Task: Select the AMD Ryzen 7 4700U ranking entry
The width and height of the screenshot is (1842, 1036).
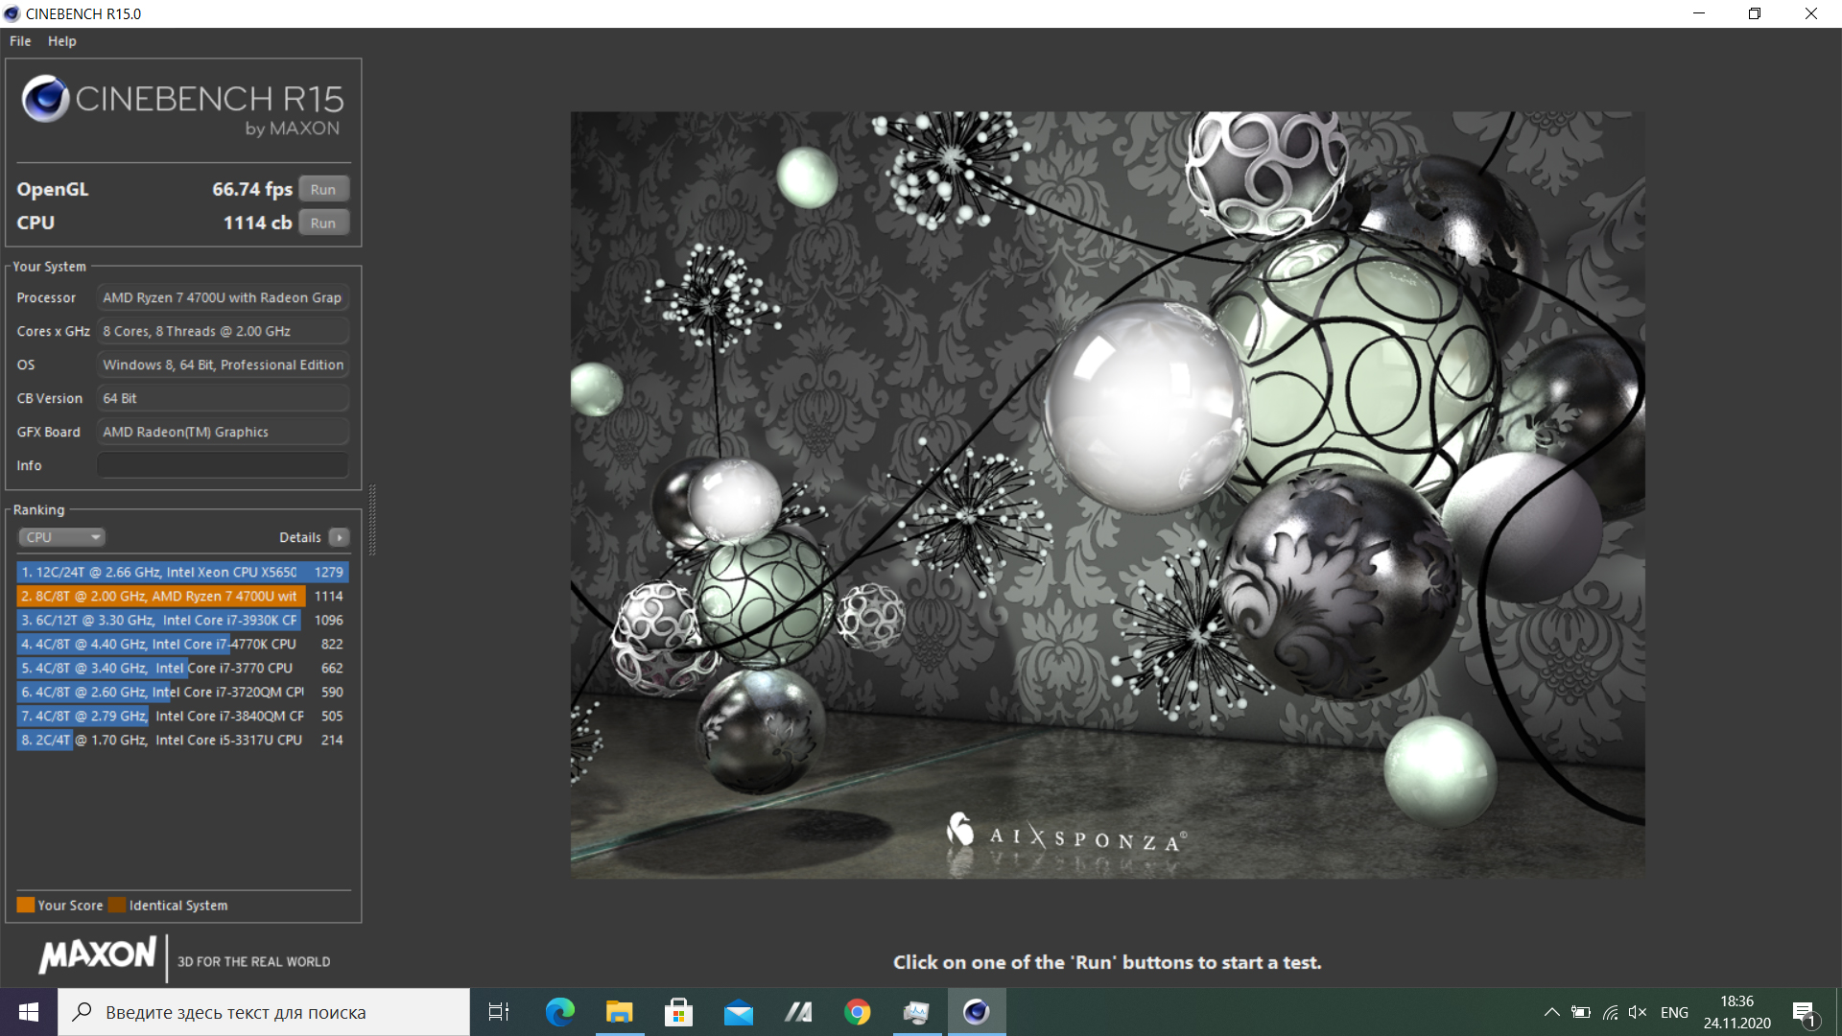Action: (x=182, y=596)
